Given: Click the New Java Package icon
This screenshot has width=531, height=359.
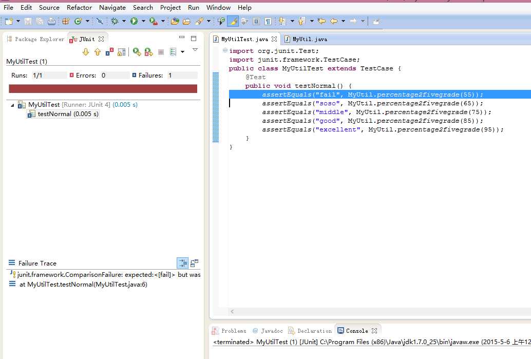Looking at the screenshot, I should (66, 22).
